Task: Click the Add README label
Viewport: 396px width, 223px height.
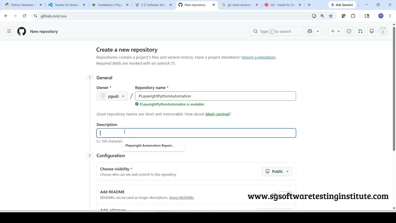Action: pos(112,192)
